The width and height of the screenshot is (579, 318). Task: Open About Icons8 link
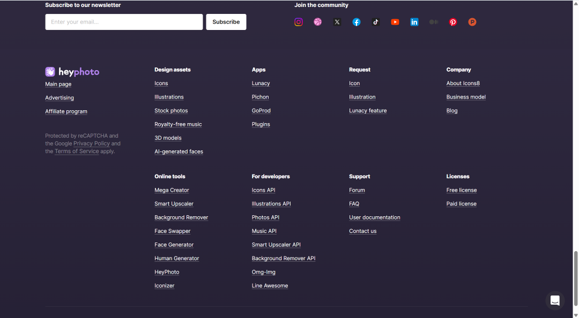click(463, 84)
